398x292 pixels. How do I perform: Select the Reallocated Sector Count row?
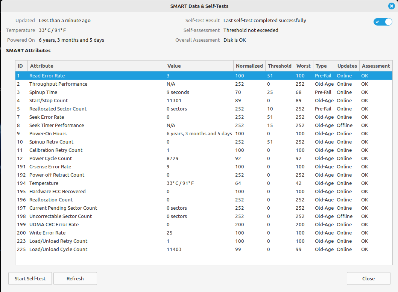(x=58, y=109)
